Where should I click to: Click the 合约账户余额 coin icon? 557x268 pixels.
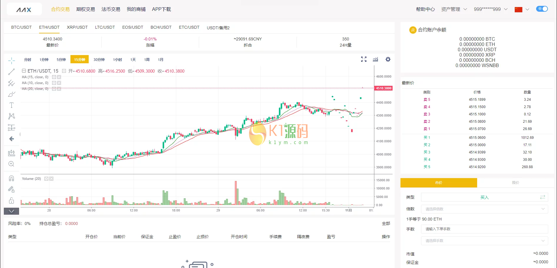pos(413,30)
